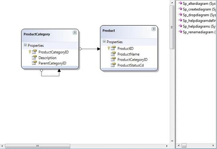Collapse Properties section in ProductCategory entity
Image resolution: width=217 pixels, height=149 pixels.
25,45
